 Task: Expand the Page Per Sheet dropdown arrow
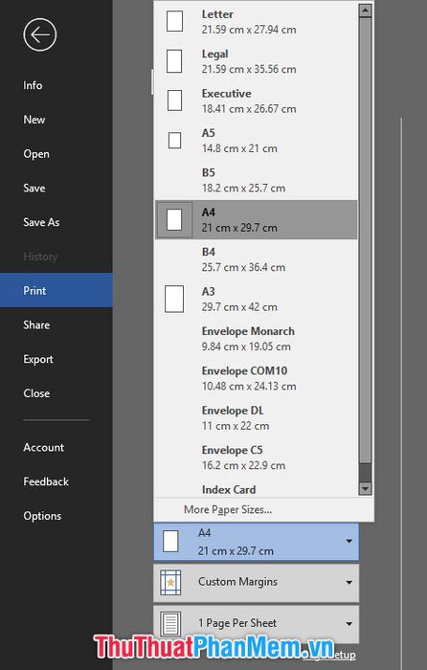[x=348, y=624]
